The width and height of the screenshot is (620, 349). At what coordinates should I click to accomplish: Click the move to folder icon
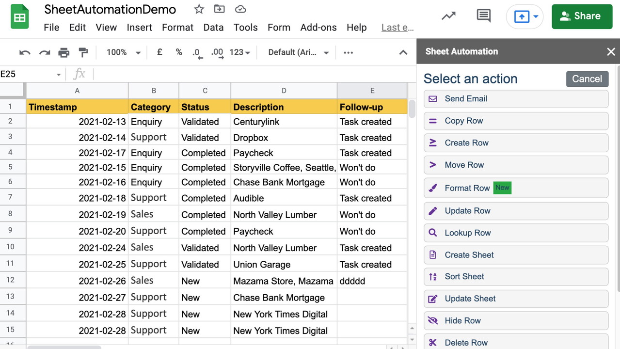(219, 9)
